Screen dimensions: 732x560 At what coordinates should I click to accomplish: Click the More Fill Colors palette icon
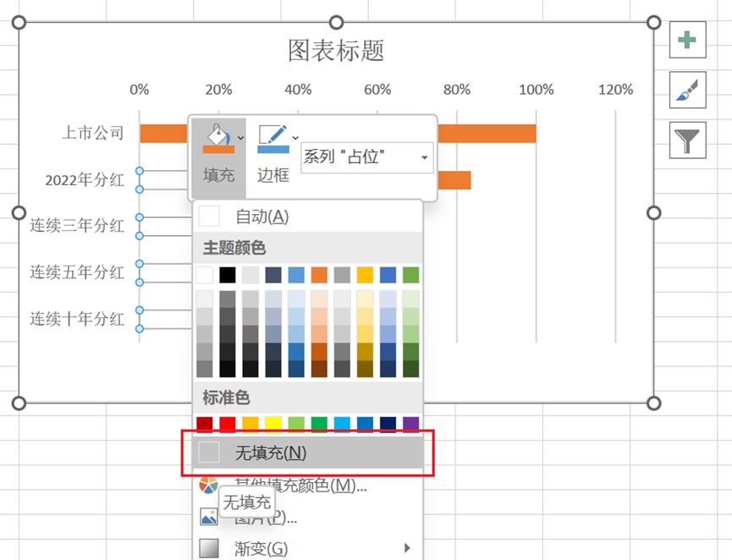(x=209, y=486)
